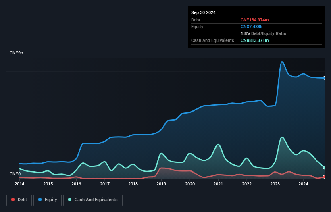
Task: Click the 2019 x-axis label
Action: [161, 184]
